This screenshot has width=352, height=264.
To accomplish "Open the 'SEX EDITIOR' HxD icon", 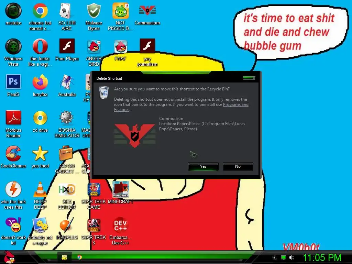I will point(67,189).
